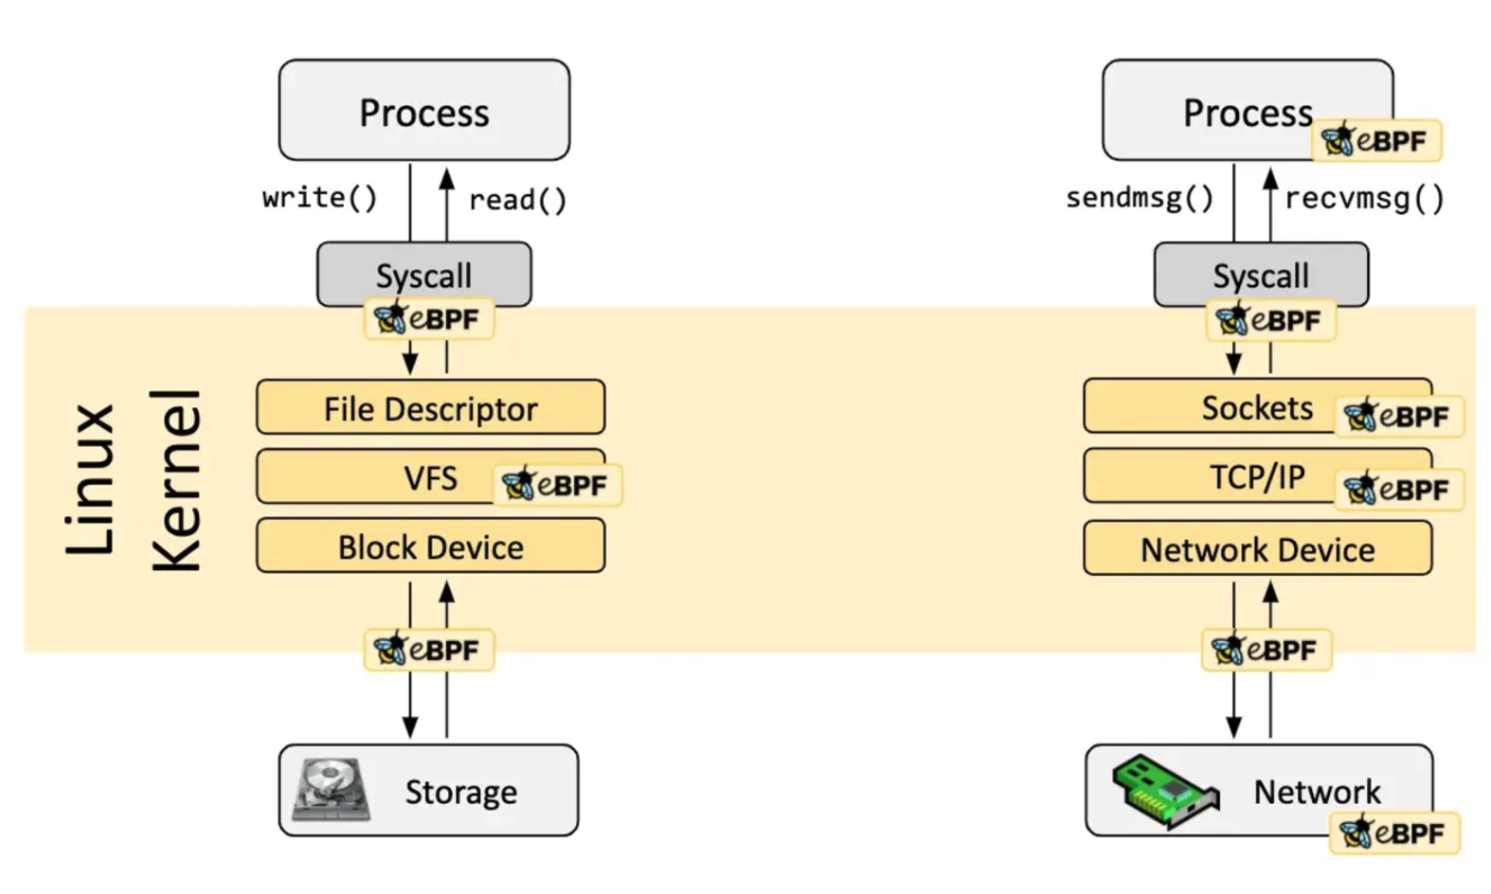1491x894 pixels.
Task: Click the eBPF badge under the left Syscall box
Action: coord(428,319)
